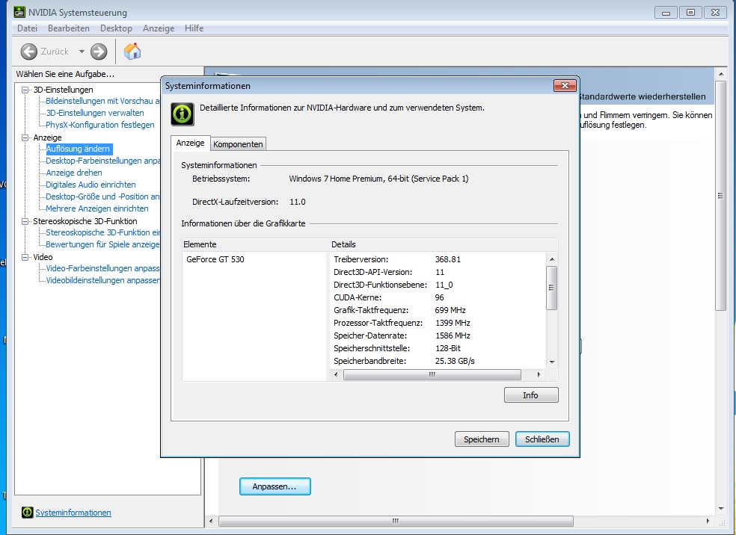Screen dimensions: 736x535
Task: Click the Speicherbandbreite 25.38 GB/s row
Action: point(439,361)
